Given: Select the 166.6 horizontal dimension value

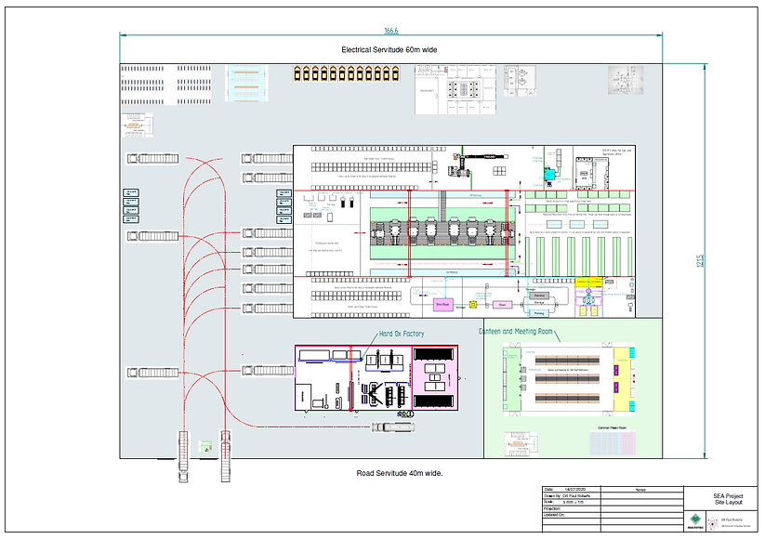Looking at the screenshot, I should coord(390,31).
